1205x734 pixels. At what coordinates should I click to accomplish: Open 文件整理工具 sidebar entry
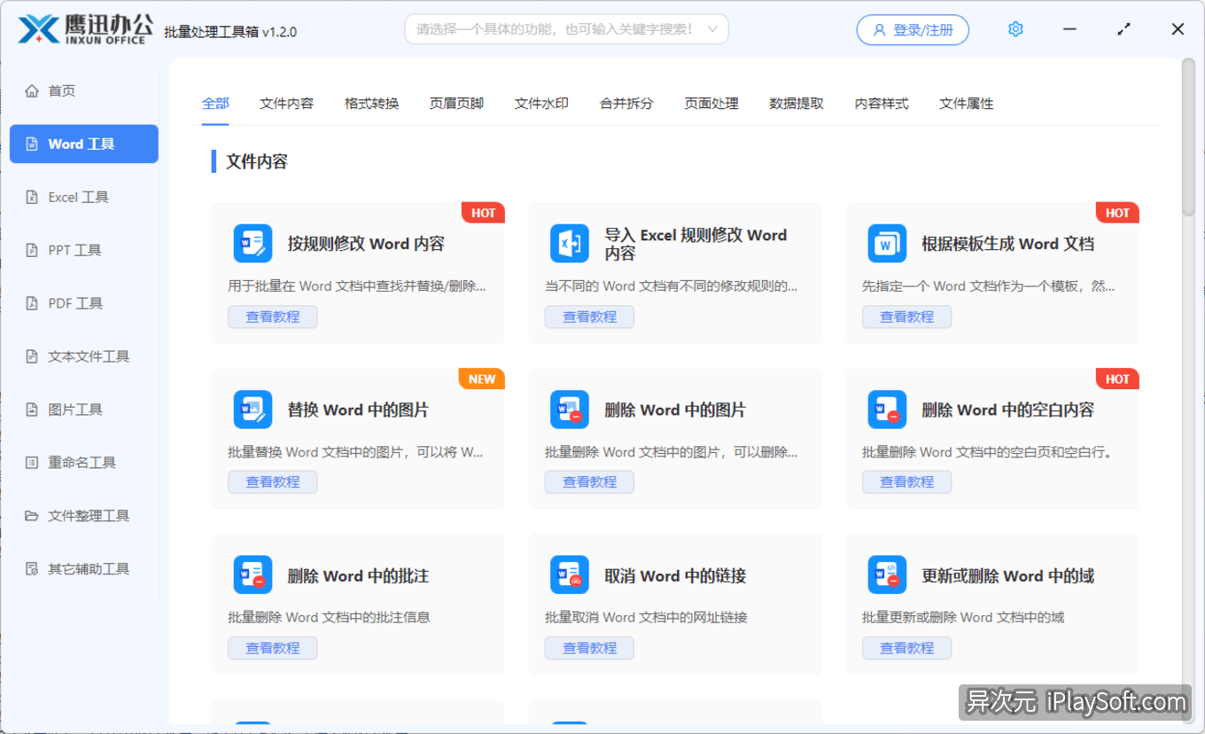tap(83, 516)
